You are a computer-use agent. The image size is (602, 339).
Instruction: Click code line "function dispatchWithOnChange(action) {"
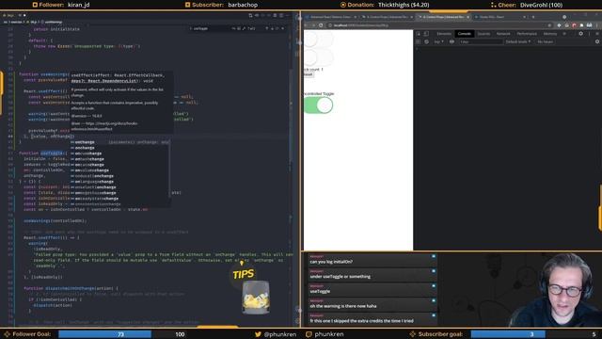71,288
